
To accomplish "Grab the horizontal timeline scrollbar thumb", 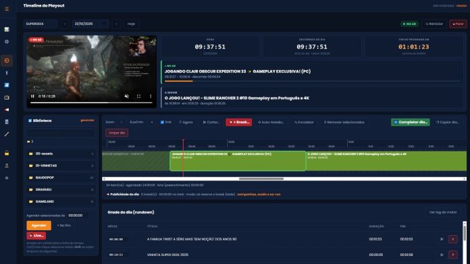I will click(x=261, y=178).
